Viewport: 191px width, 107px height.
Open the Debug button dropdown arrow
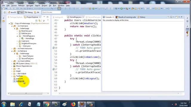pos(119,9)
